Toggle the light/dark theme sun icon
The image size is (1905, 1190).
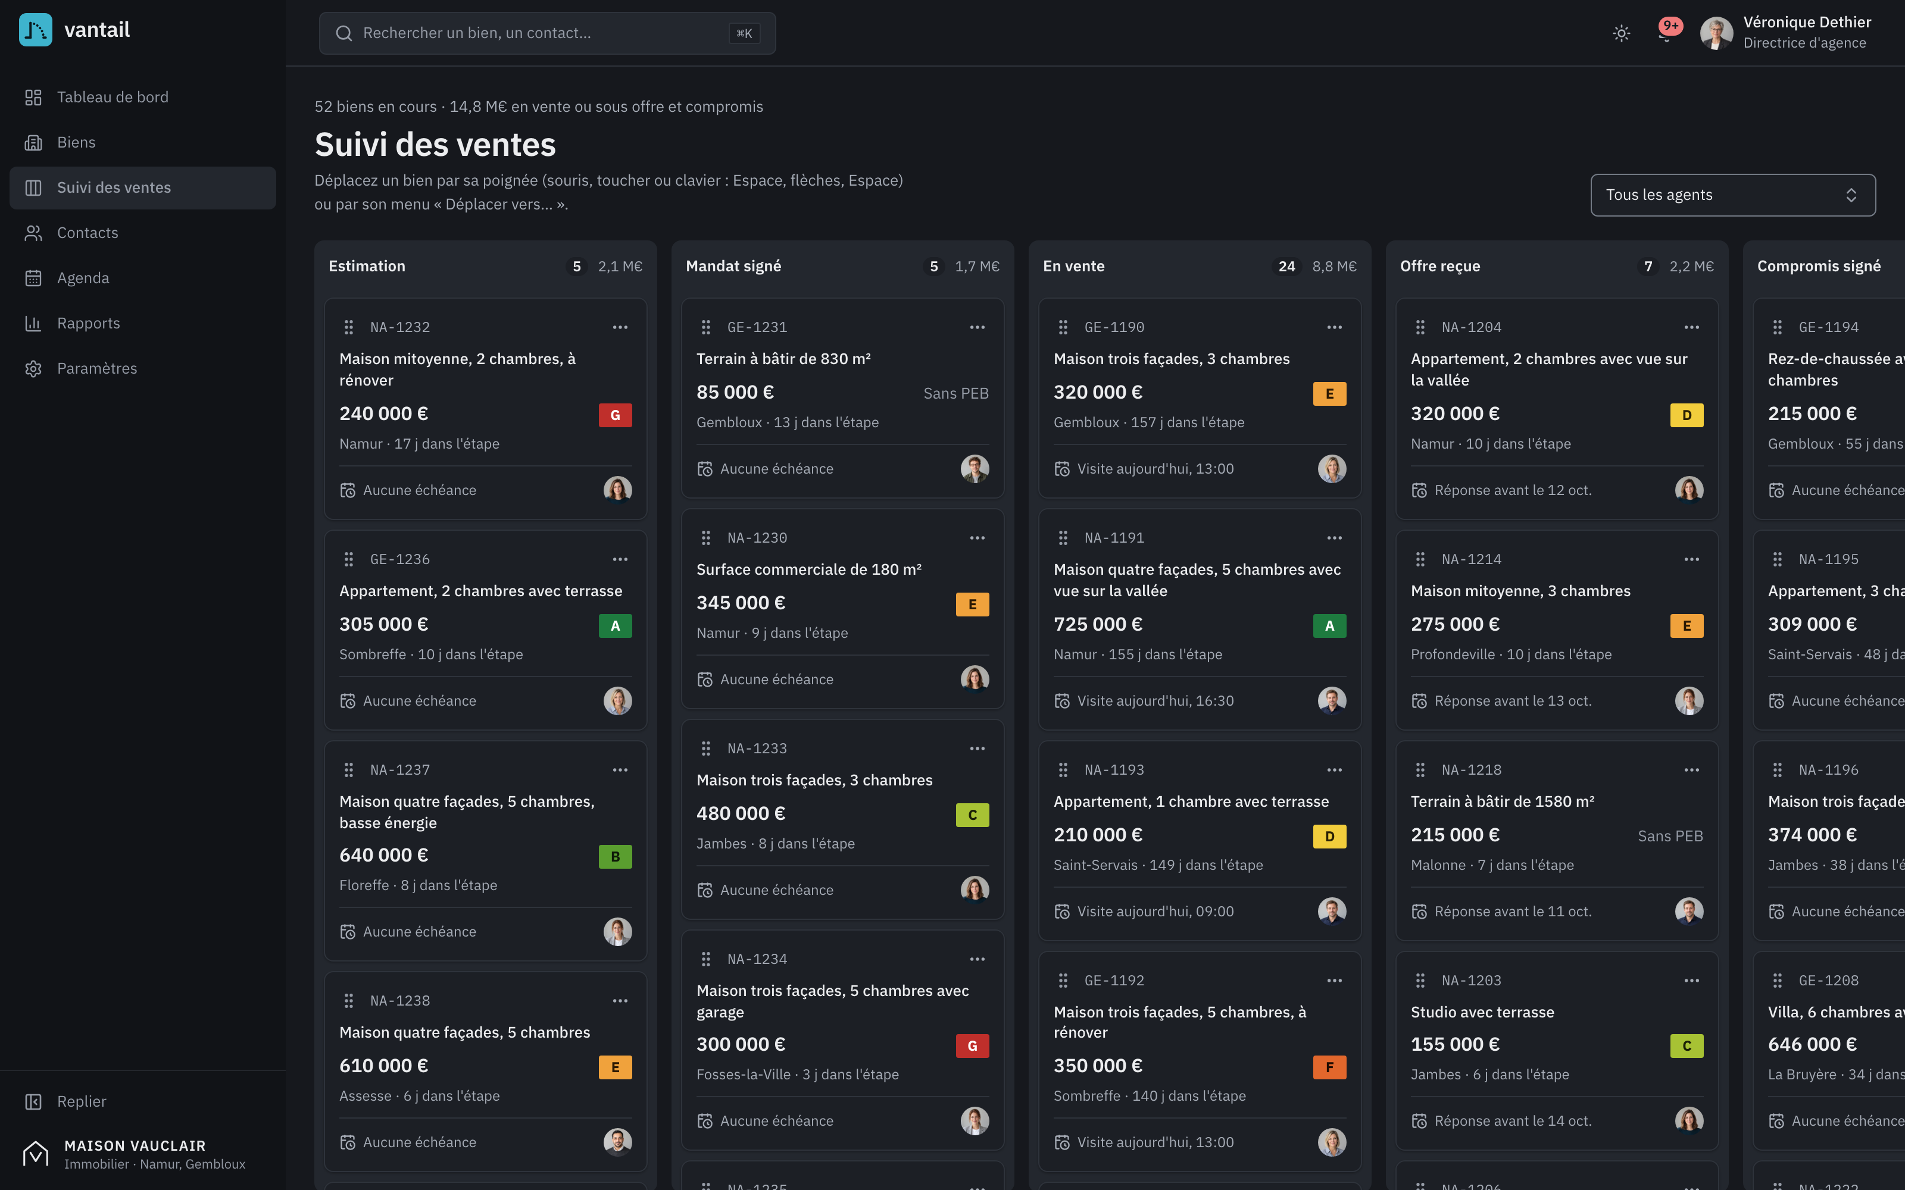pos(1621,33)
